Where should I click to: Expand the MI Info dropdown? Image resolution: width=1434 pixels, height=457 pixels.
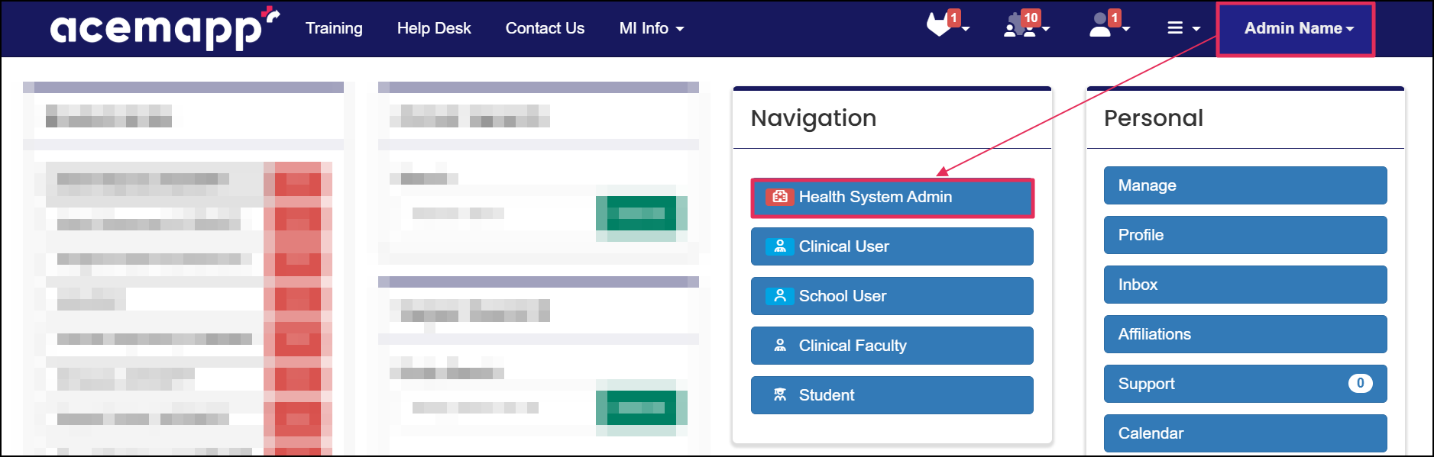(x=650, y=28)
